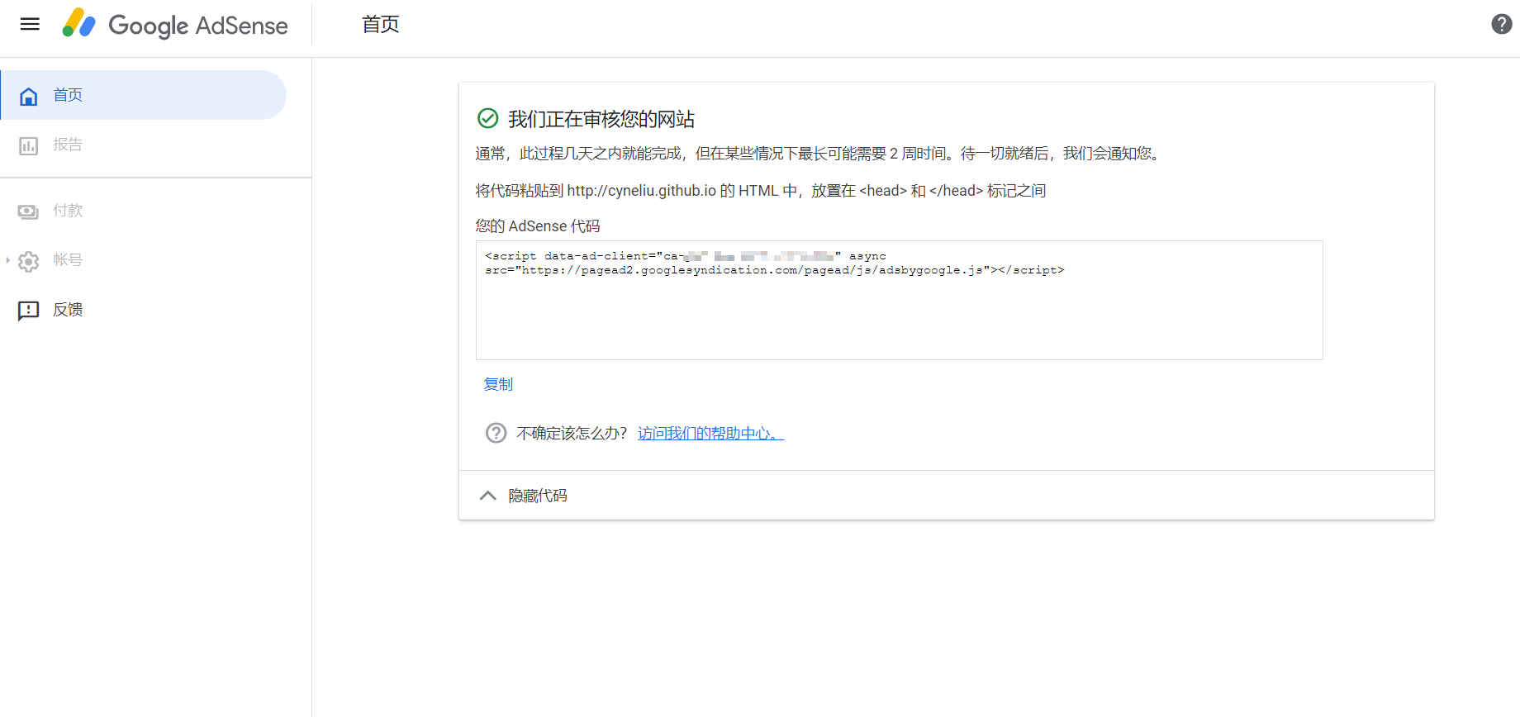1520x717 pixels.
Task: Open the help question mark icon
Action: coord(1501,24)
